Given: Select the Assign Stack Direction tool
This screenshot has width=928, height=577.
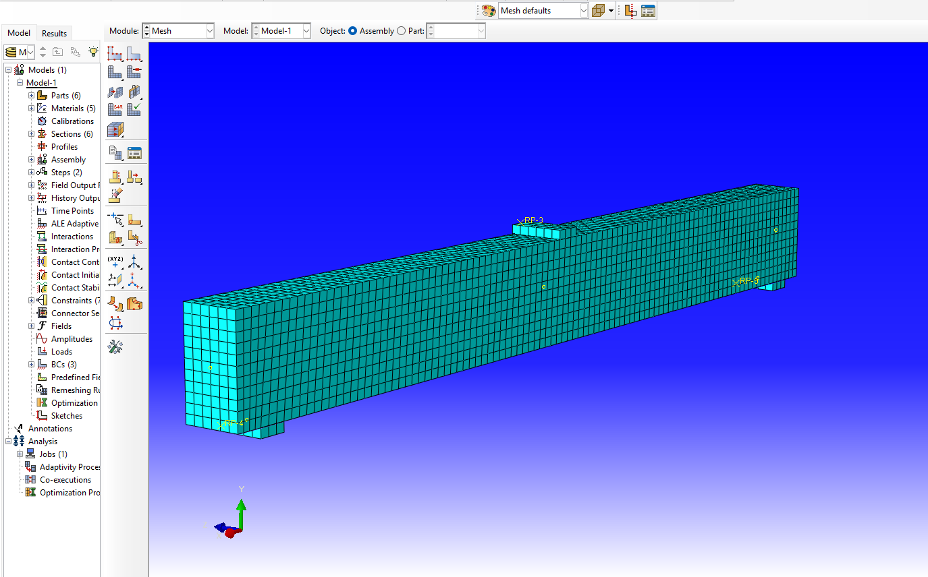Looking at the screenshot, I should pyautogui.click(x=134, y=91).
